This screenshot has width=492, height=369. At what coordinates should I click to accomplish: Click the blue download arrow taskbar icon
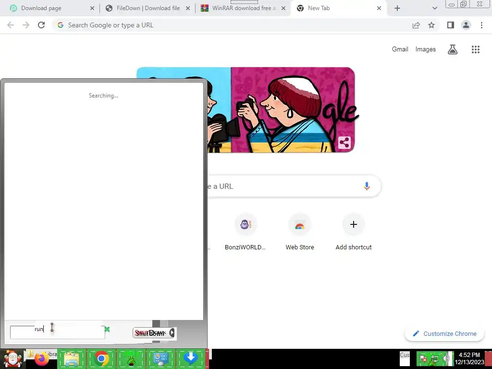(x=190, y=359)
